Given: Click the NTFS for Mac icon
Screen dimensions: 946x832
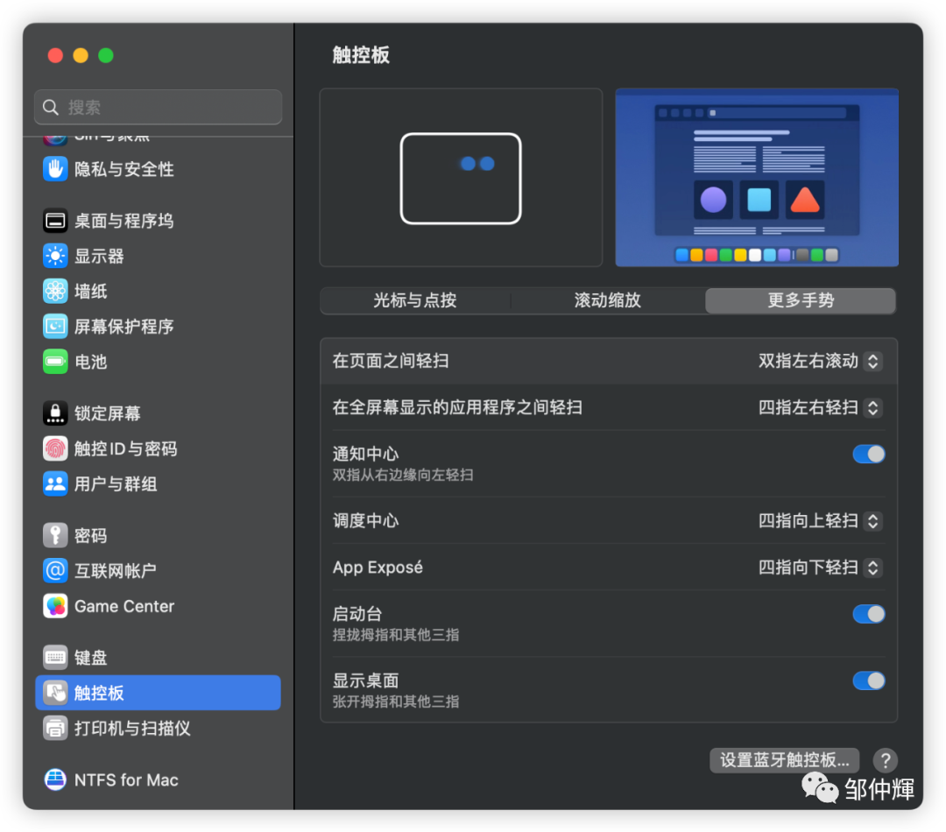Looking at the screenshot, I should click(x=55, y=779).
